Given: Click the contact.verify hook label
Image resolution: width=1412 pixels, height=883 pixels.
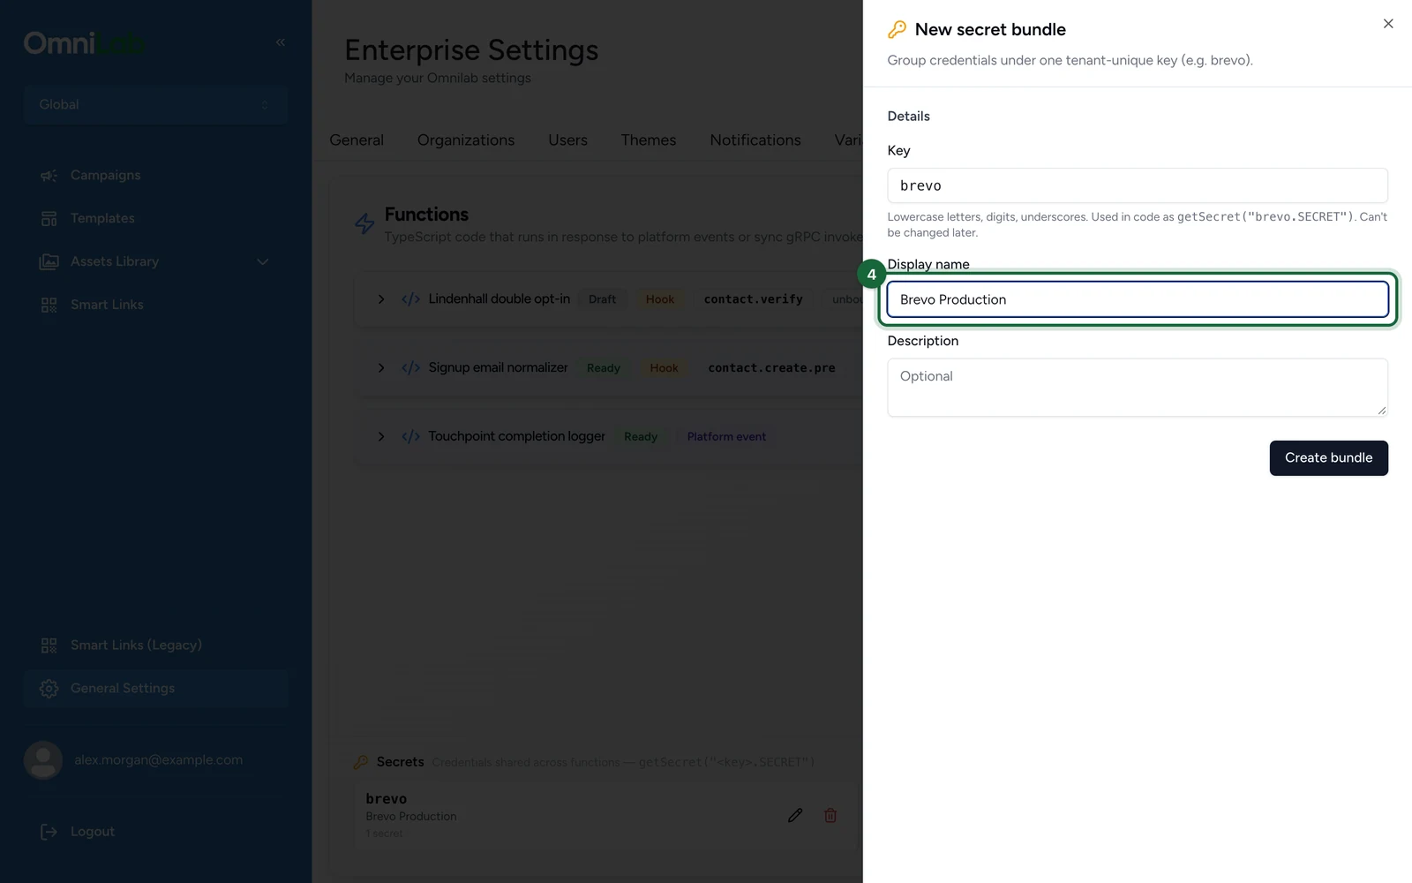Looking at the screenshot, I should (754, 299).
